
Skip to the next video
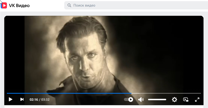22,99
